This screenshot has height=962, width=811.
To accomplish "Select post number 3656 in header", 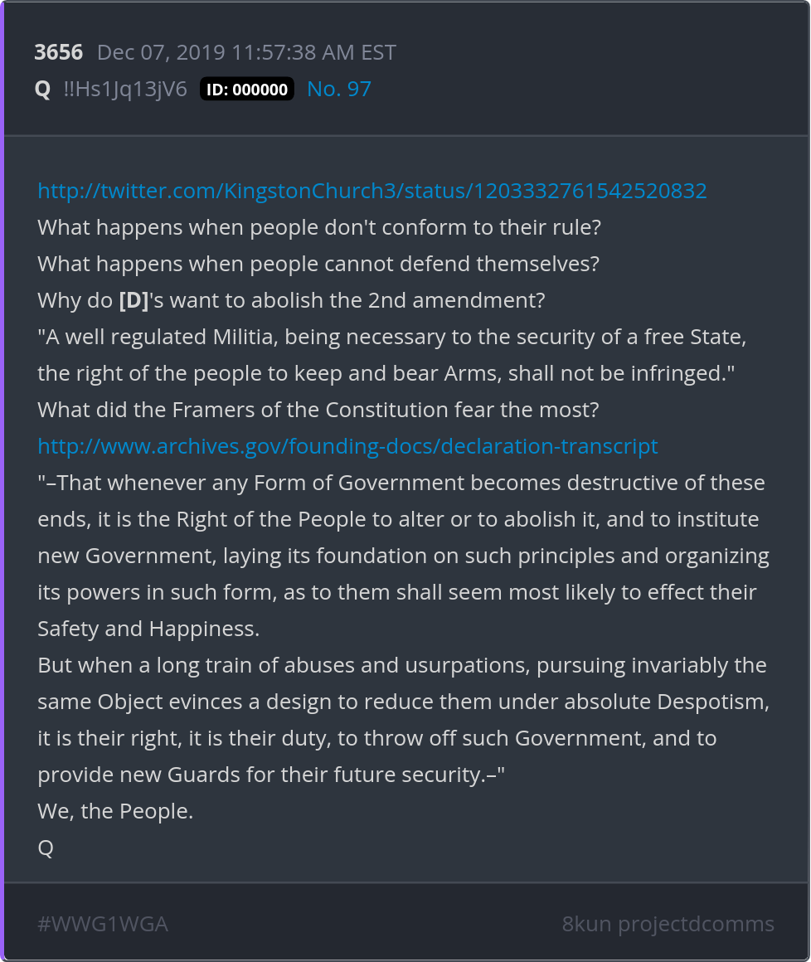I will (x=58, y=52).
